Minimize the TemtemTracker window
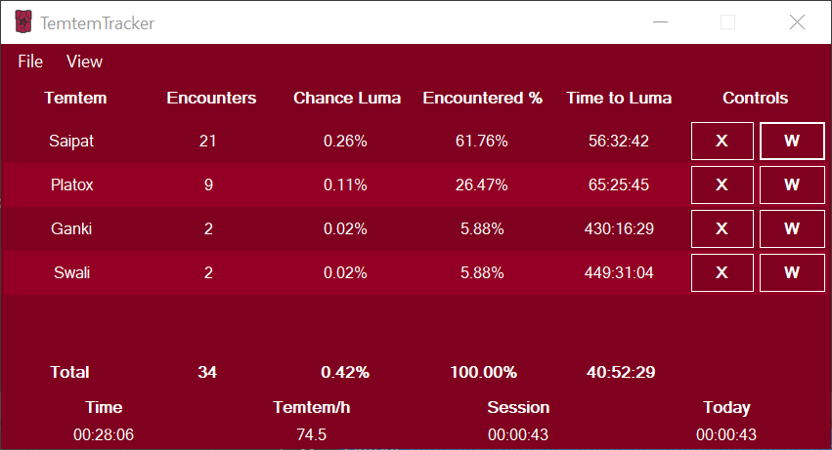The width and height of the screenshot is (832, 450). pyautogui.click(x=660, y=22)
